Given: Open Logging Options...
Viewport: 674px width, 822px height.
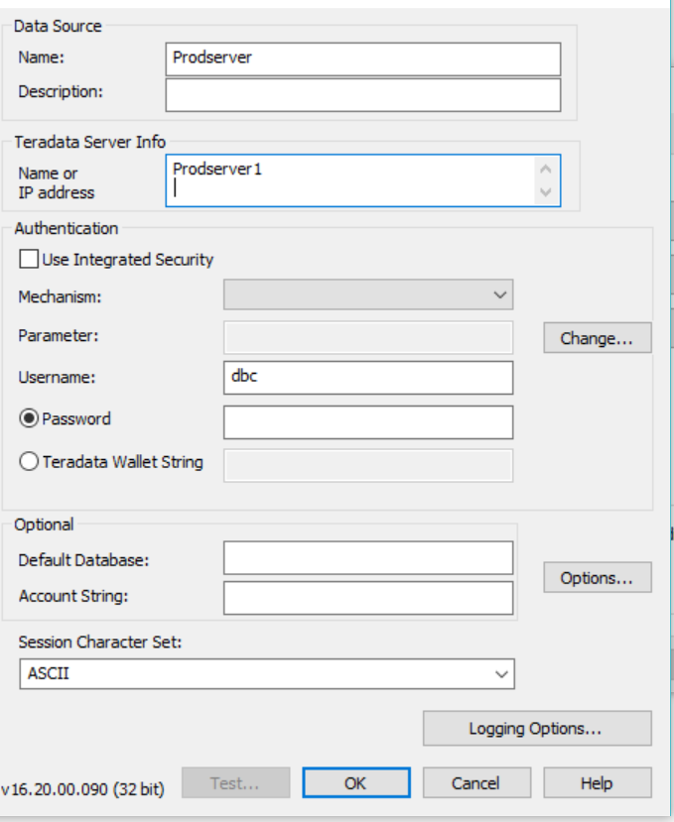Looking at the screenshot, I should click(x=537, y=728).
